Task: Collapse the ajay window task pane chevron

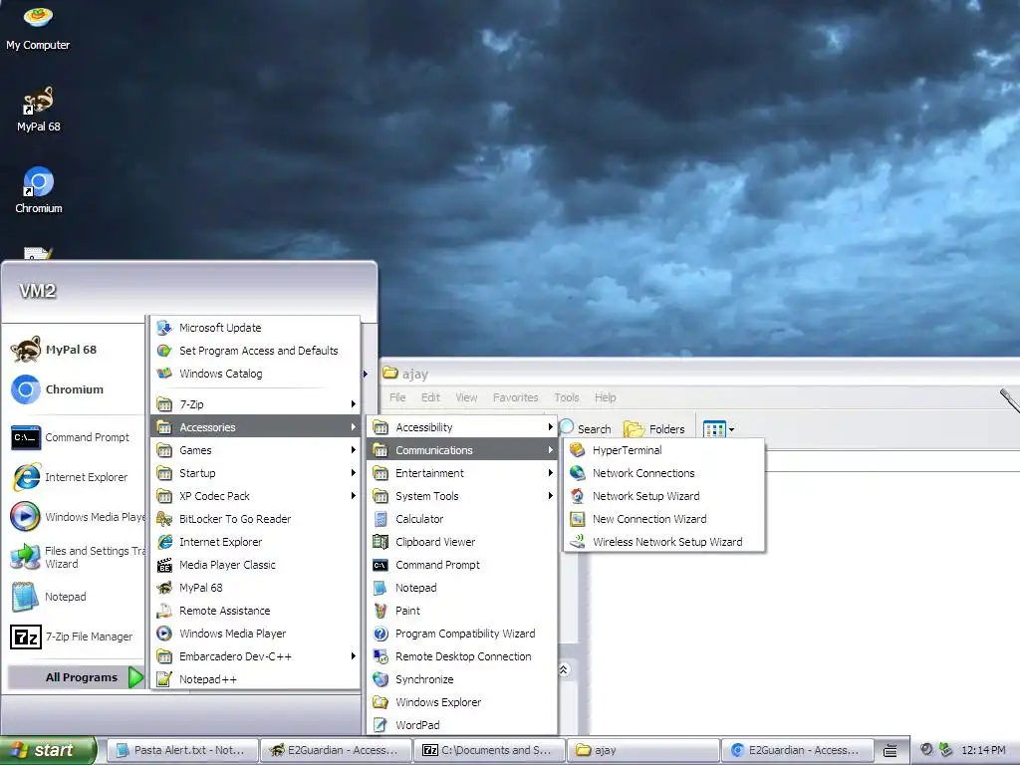Action: (564, 669)
